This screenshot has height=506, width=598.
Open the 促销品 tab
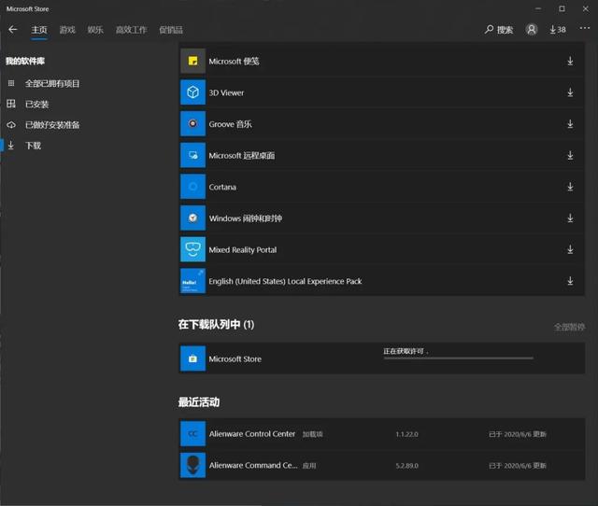[171, 30]
